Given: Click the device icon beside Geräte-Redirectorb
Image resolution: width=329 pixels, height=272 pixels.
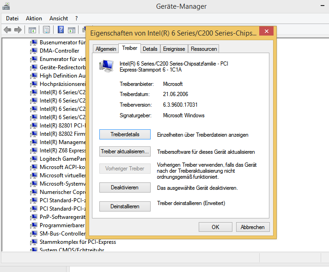Looking at the screenshot, I should click(x=34, y=67).
